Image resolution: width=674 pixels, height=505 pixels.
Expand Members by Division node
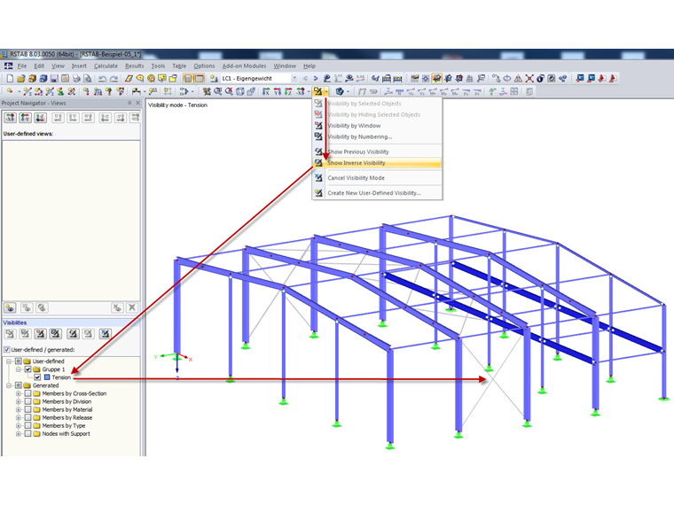click(19, 401)
